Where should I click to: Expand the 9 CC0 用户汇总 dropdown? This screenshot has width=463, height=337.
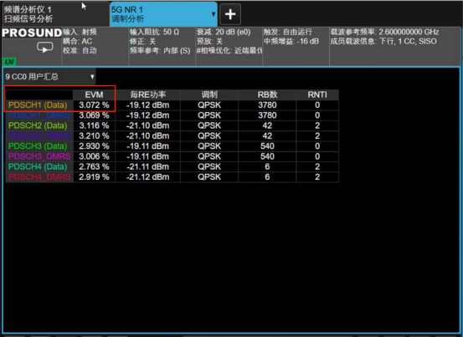click(x=49, y=77)
